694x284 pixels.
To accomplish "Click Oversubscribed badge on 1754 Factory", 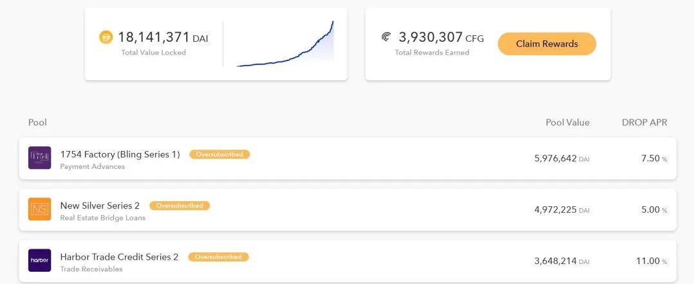I will tap(220, 154).
